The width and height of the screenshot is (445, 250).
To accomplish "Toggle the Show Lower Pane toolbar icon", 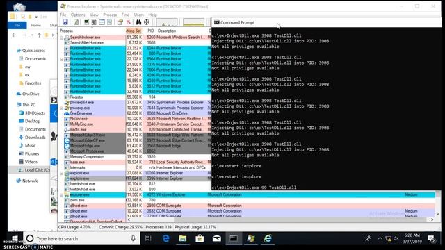I will (102, 22).
